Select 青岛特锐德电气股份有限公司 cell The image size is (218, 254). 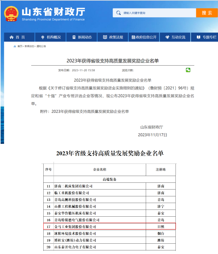point(100,220)
